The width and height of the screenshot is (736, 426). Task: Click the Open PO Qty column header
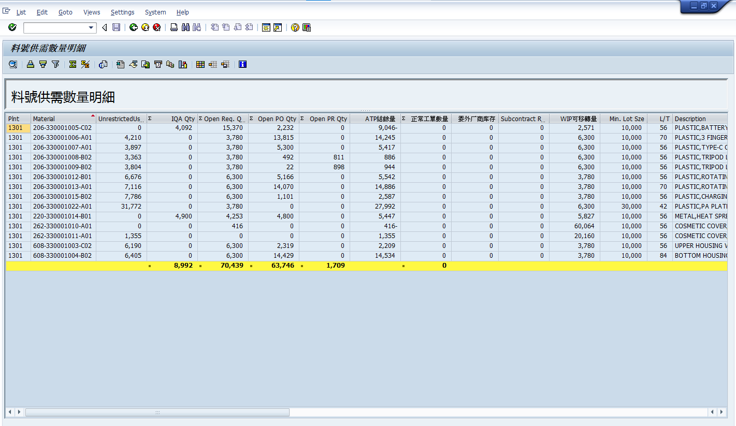coord(277,119)
